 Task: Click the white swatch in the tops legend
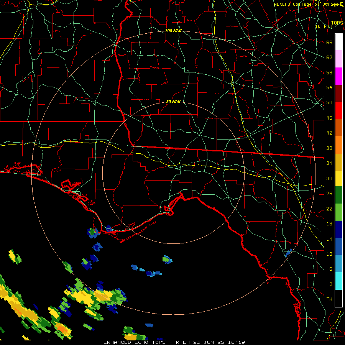(x=338, y=42)
